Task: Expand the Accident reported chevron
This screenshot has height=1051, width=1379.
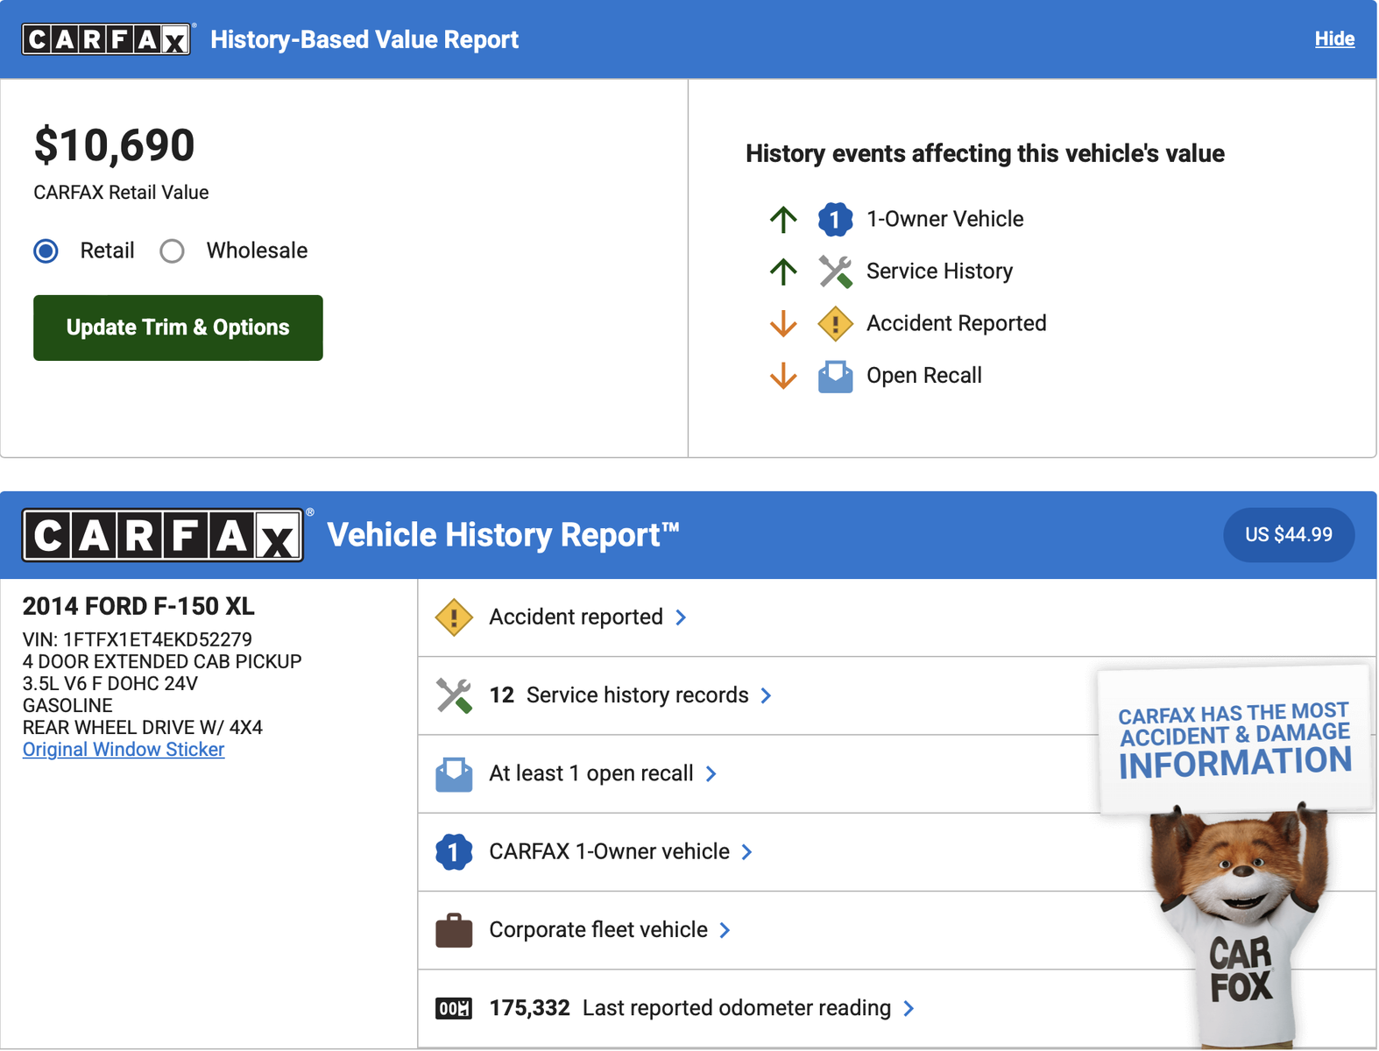Action: point(682,617)
